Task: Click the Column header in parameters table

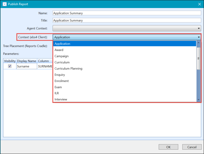Action: coord(45,61)
